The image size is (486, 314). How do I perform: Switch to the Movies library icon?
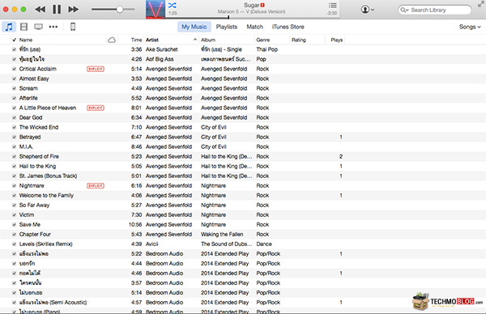23,27
